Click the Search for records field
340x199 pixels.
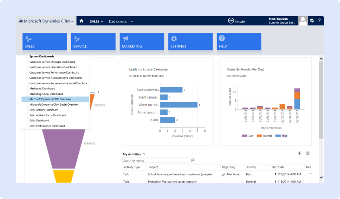(x=158, y=160)
